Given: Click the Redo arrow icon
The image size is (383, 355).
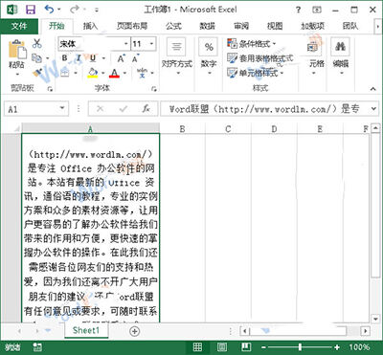Looking at the screenshot, I should point(75,10).
